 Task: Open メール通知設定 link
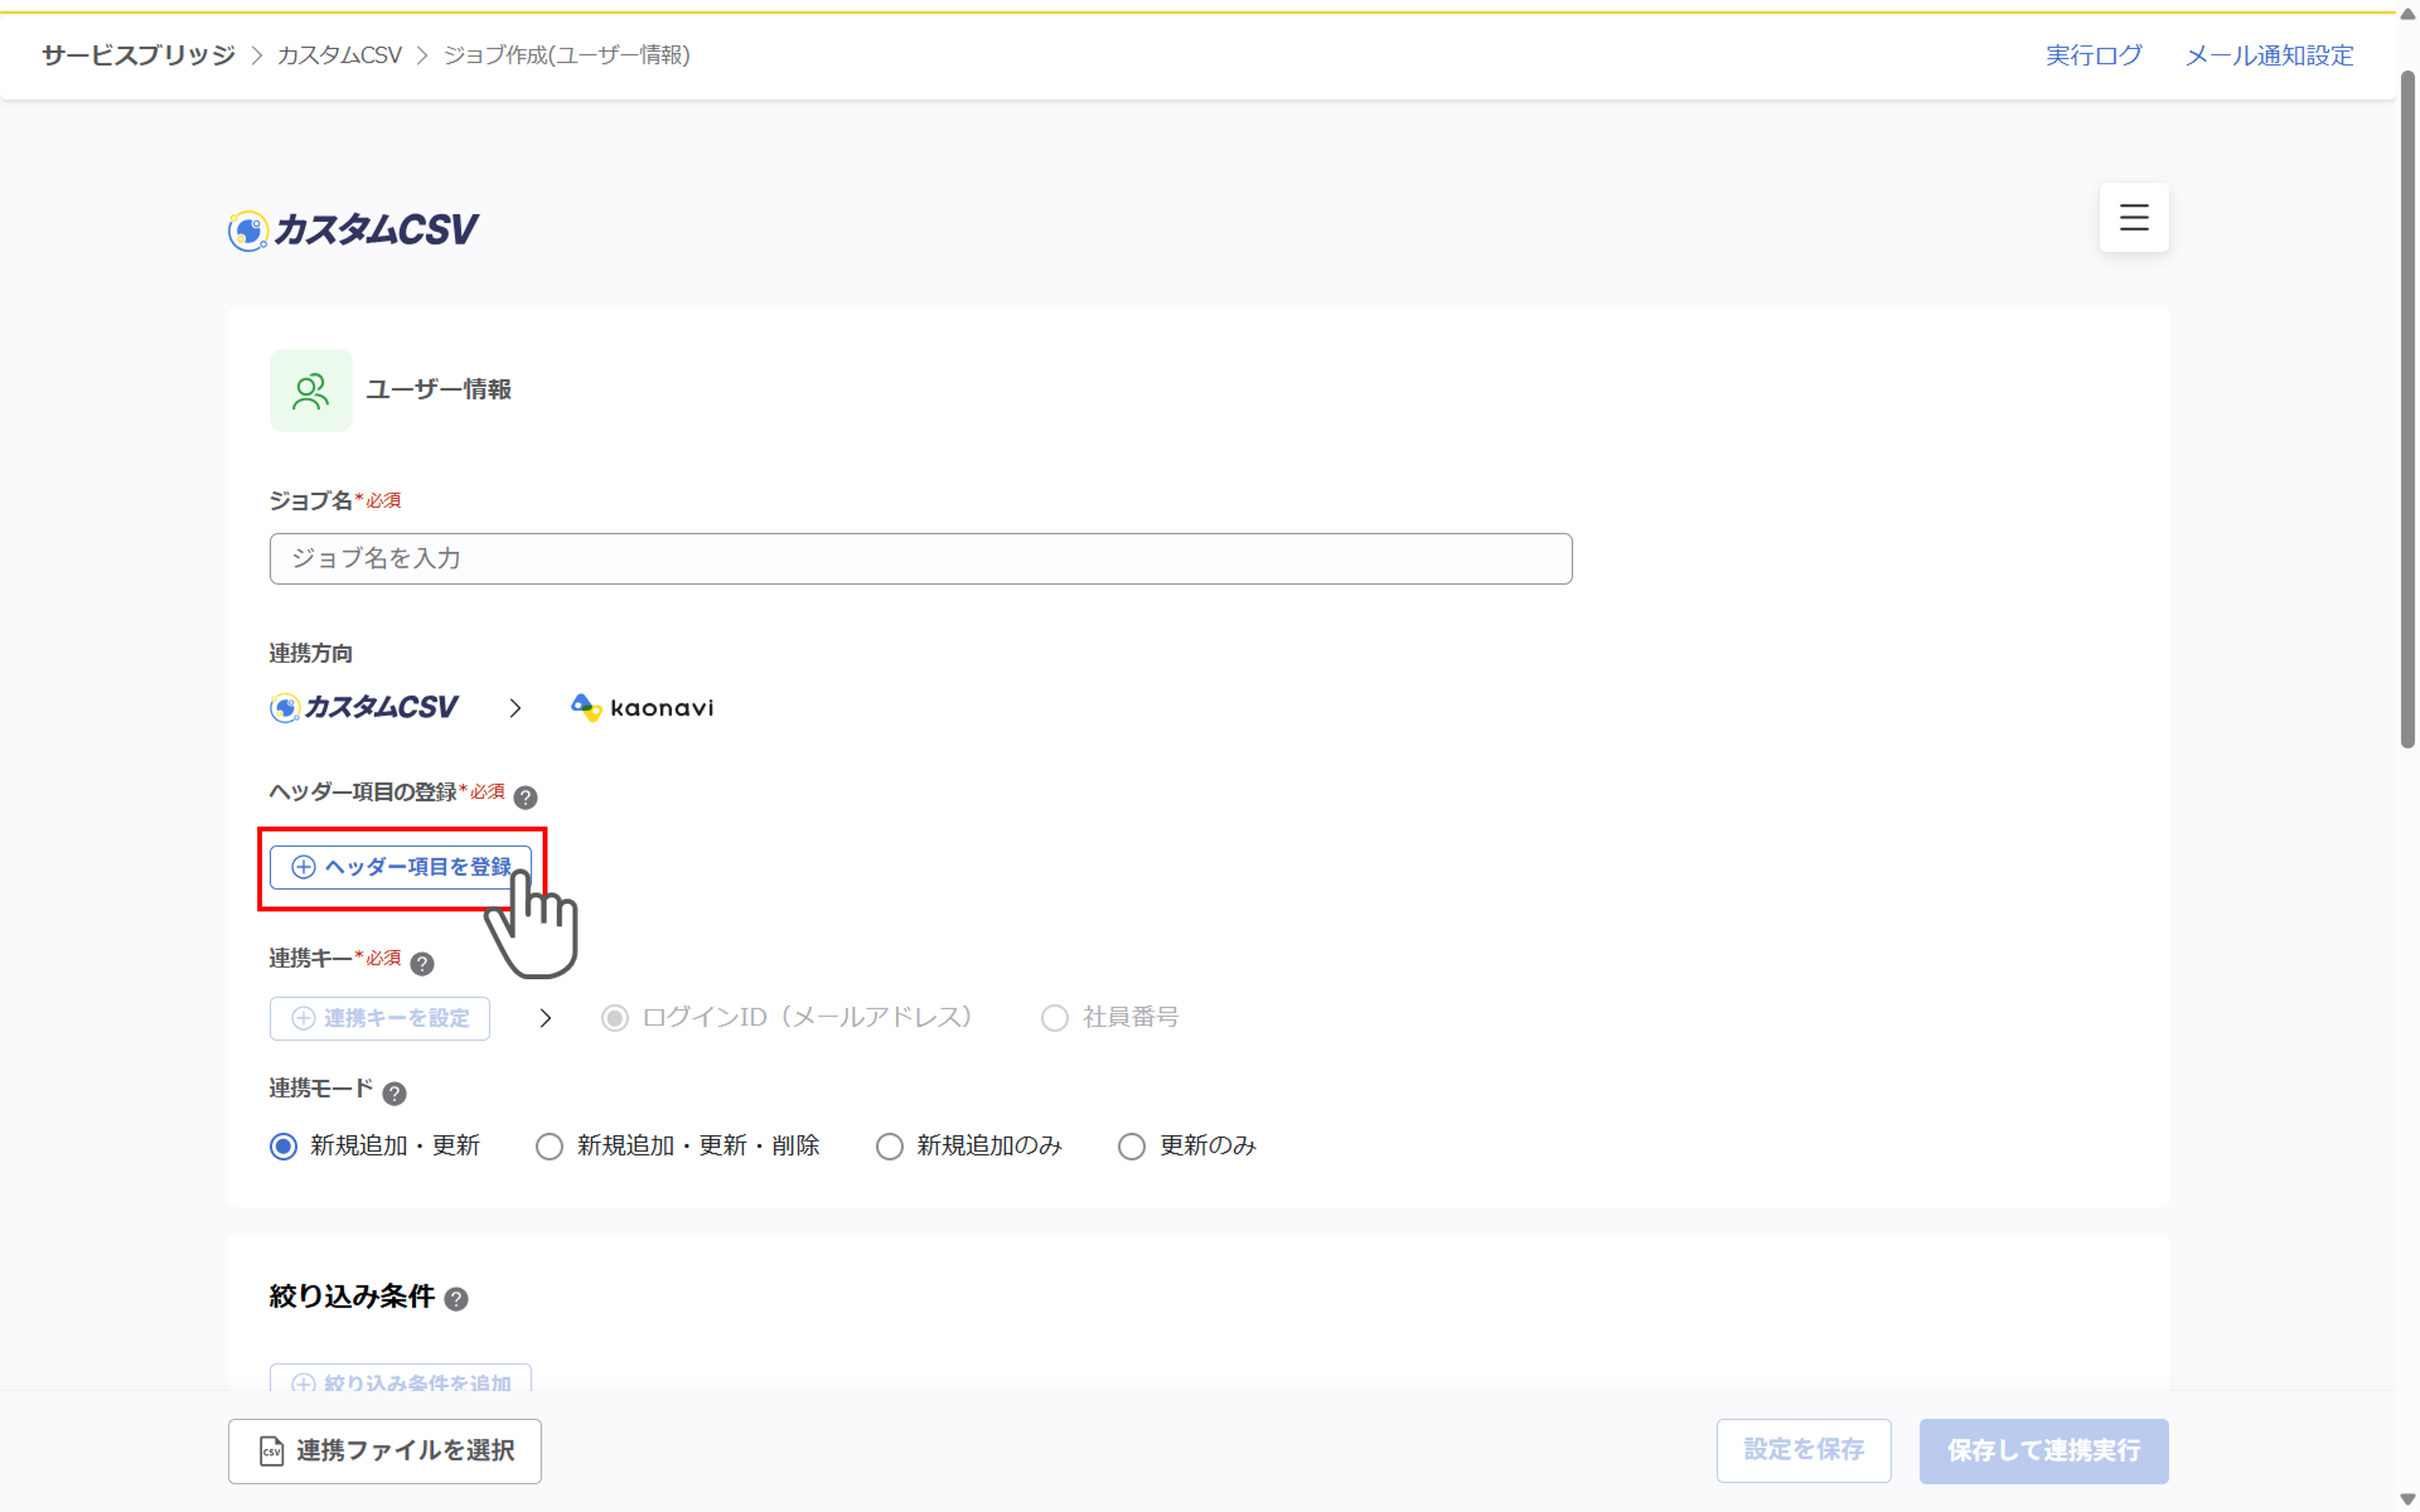pos(2269,55)
